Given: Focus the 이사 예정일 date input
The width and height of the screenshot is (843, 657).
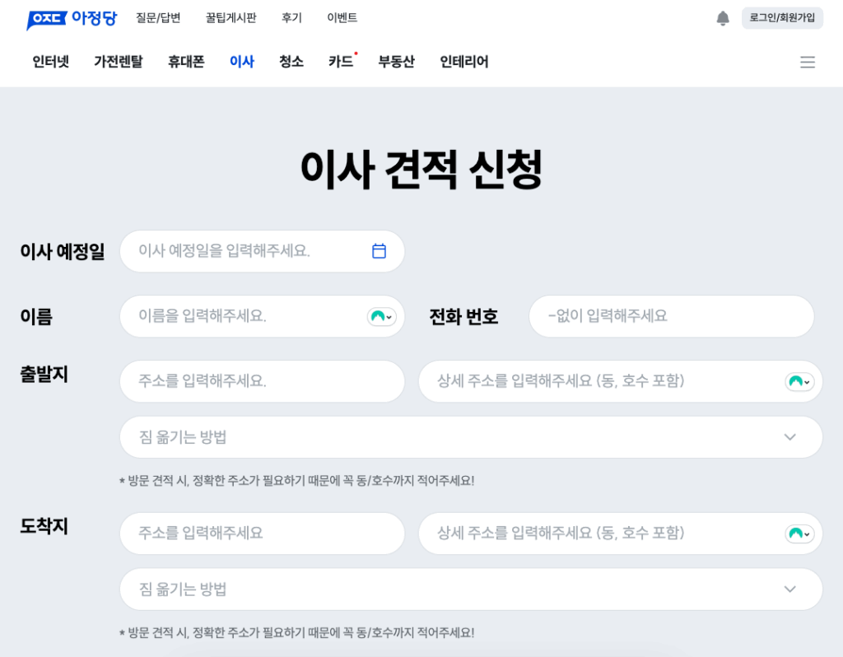Looking at the screenshot, I should coord(262,251).
